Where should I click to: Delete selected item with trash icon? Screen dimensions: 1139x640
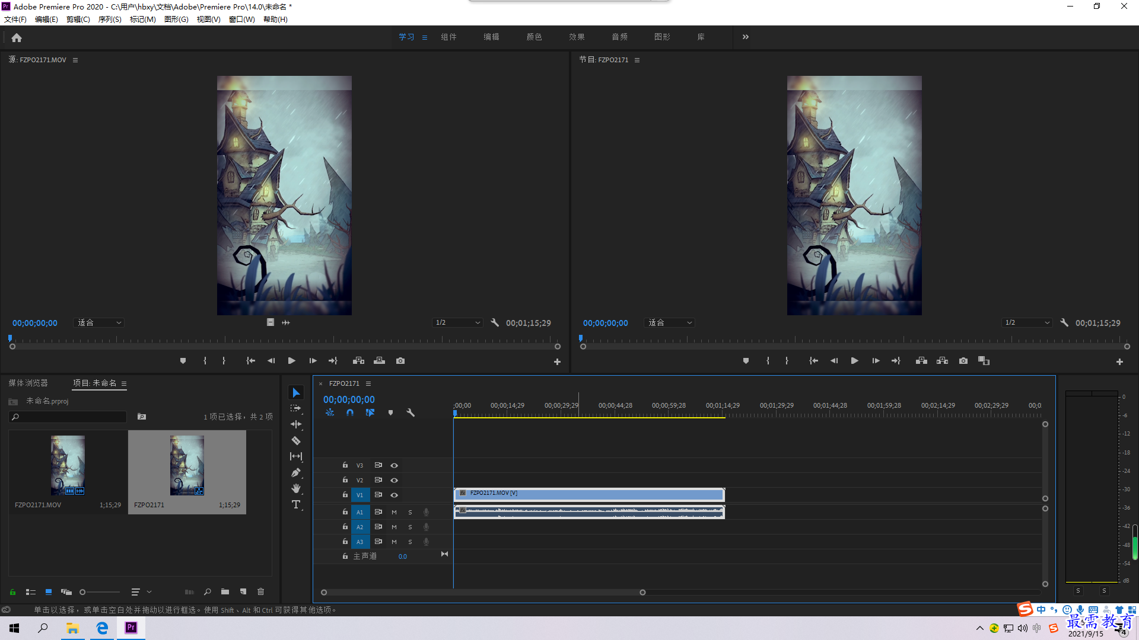tap(260, 592)
